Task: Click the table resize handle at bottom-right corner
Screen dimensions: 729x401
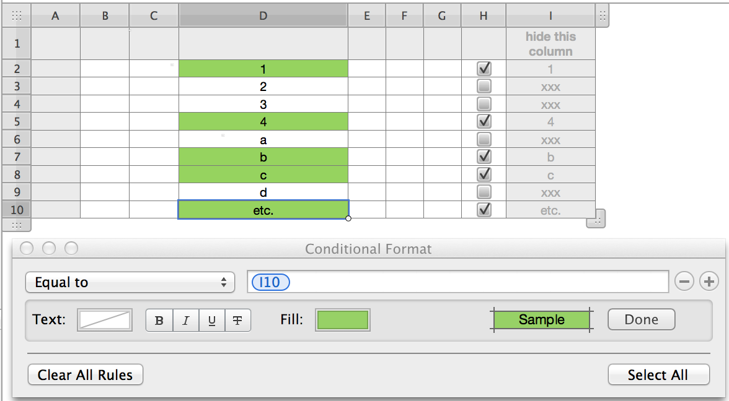Action: pyautogui.click(x=596, y=218)
